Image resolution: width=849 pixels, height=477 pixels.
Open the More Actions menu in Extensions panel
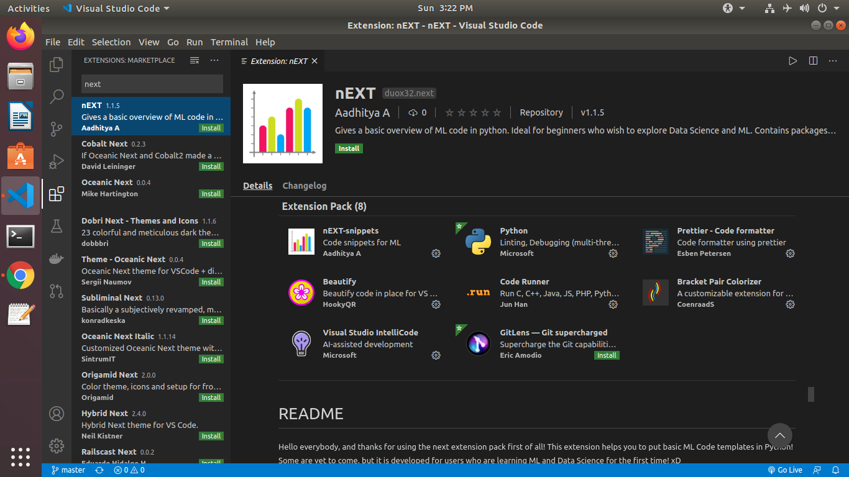tap(214, 60)
